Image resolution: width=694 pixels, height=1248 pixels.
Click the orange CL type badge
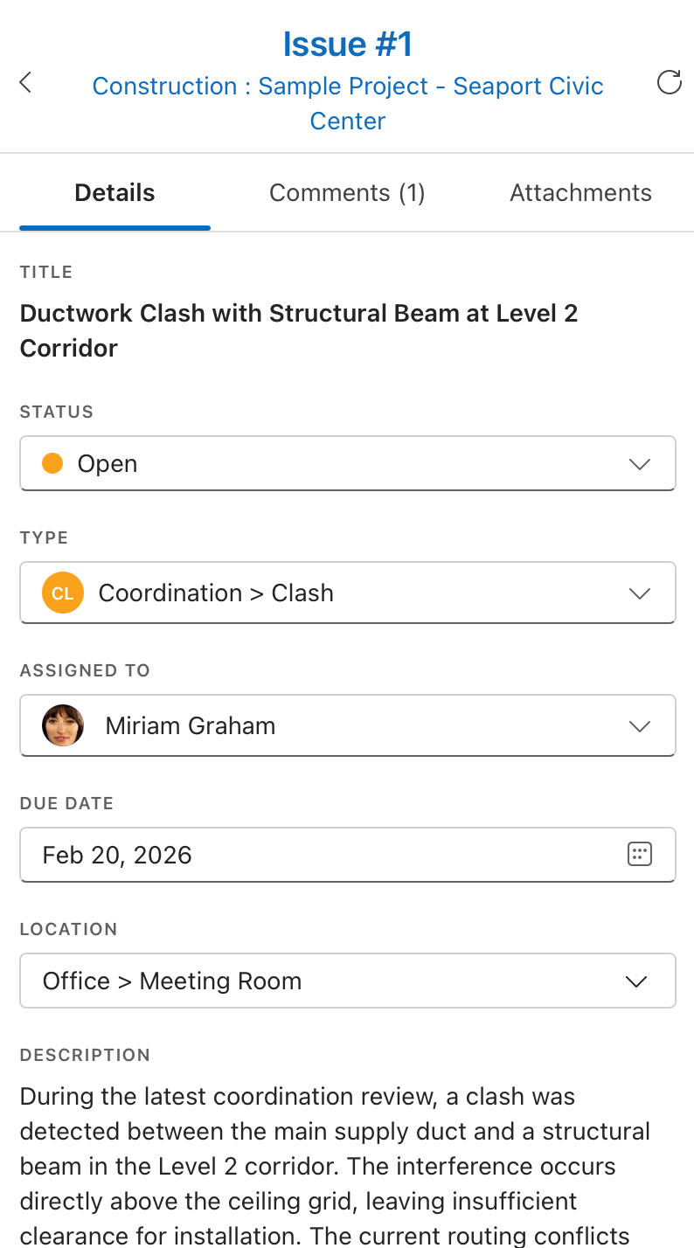pos(63,593)
